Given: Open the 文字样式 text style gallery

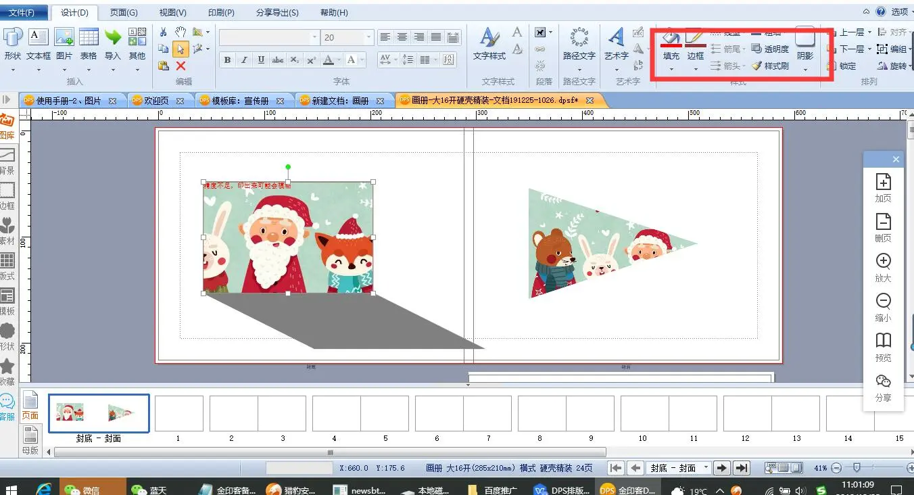Looking at the screenshot, I should pos(489,44).
